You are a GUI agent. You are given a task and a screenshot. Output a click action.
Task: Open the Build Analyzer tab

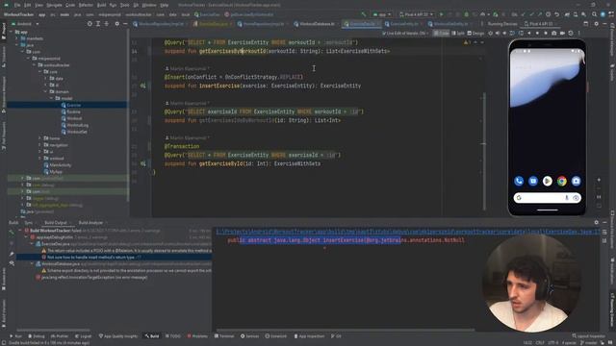tap(90, 222)
